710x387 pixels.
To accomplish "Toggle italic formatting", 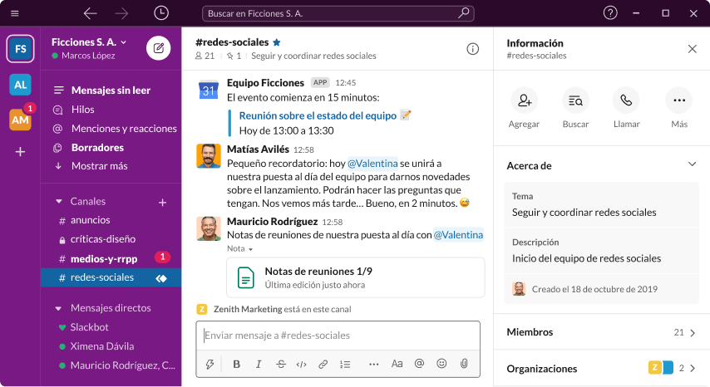I will pos(259,364).
